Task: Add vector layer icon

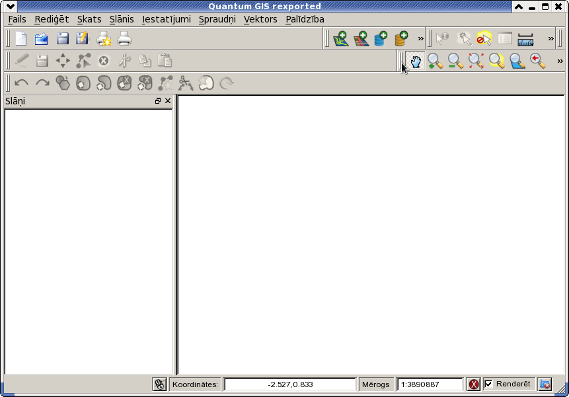Action: (341, 38)
